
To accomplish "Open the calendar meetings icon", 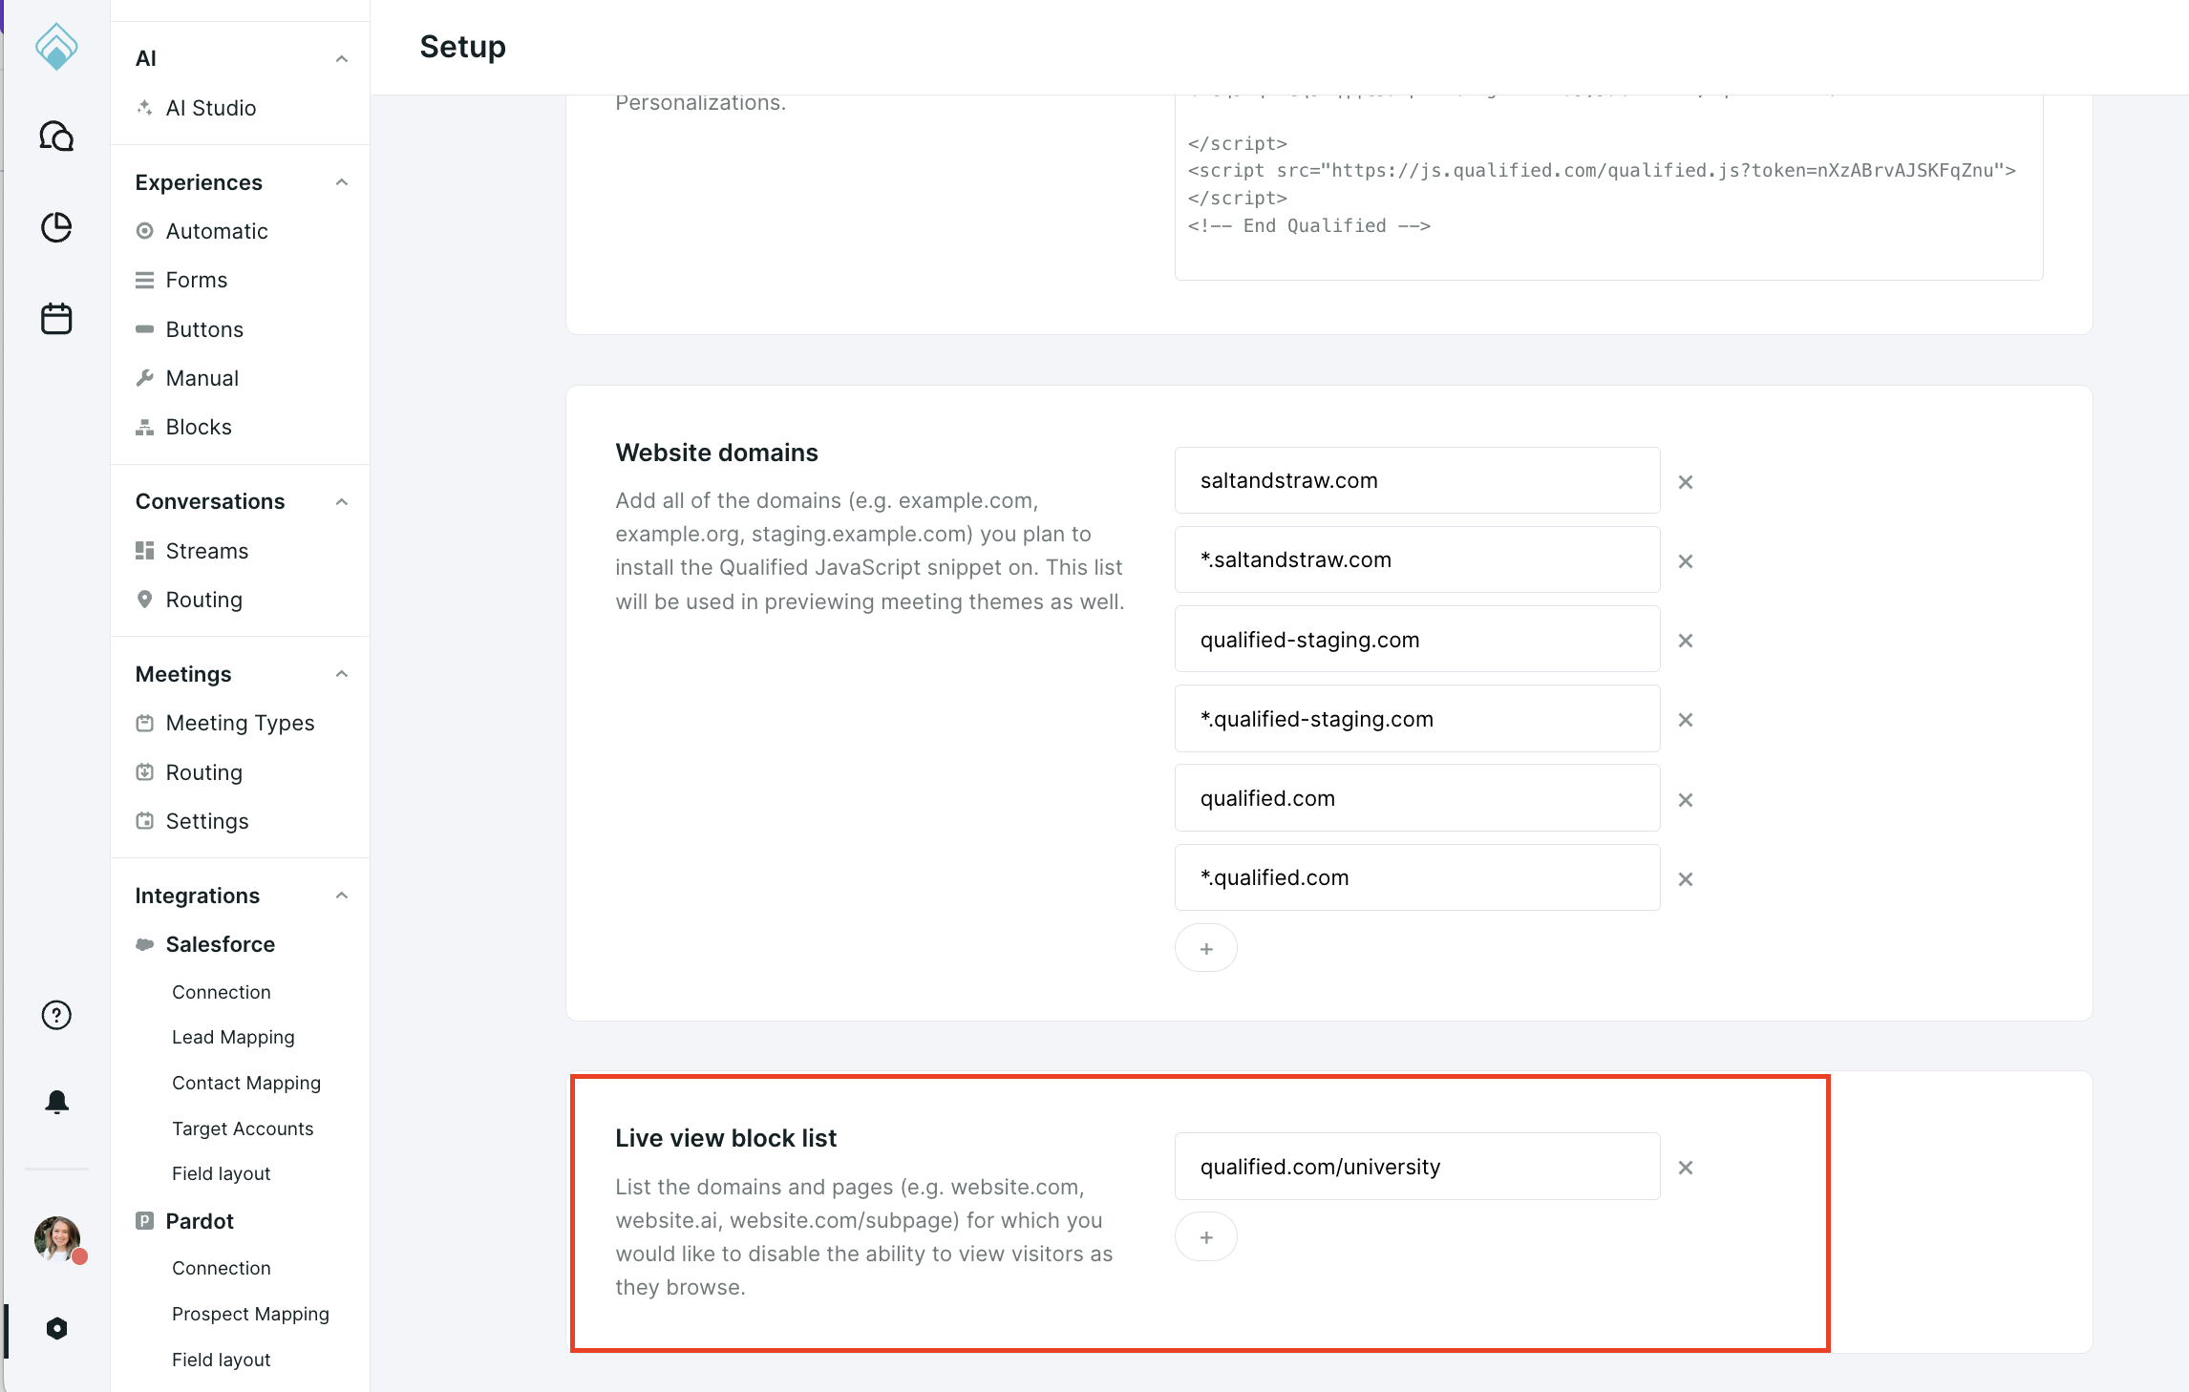I will 56,318.
